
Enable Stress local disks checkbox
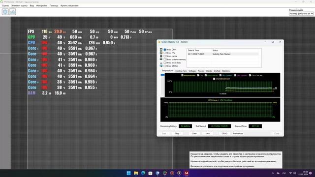point(165,63)
